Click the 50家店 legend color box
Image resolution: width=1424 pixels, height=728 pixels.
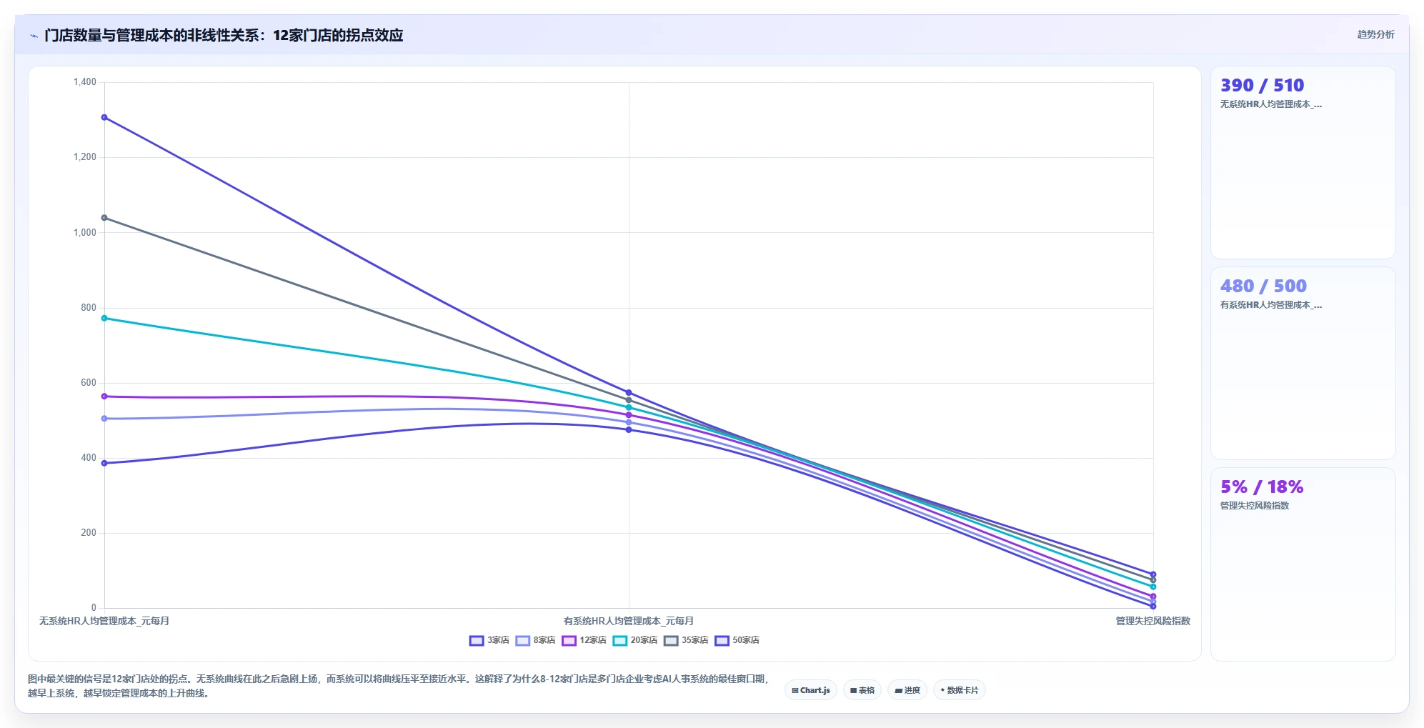pyautogui.click(x=722, y=640)
